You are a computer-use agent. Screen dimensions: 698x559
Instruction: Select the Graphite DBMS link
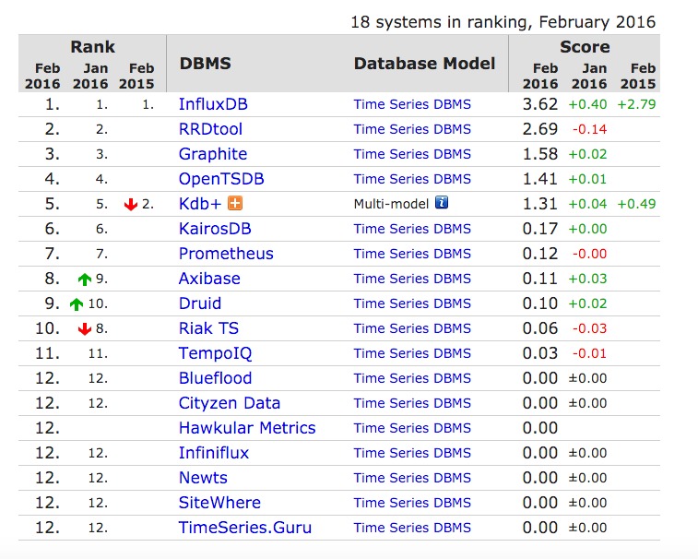(213, 154)
